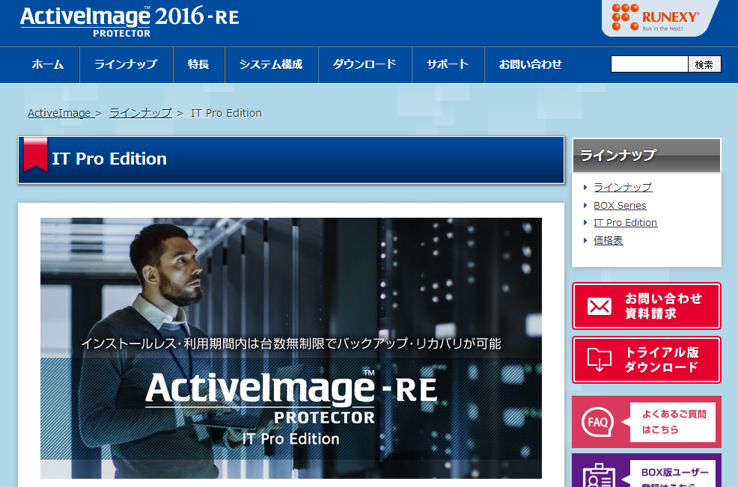Viewport: 738px width, 487px height.
Task: Go to the 特長 menu item
Action: click(x=198, y=64)
